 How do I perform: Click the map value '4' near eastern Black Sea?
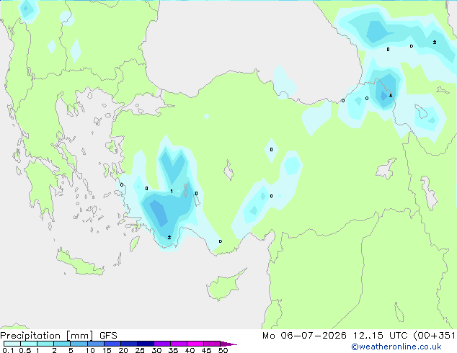(x=391, y=96)
